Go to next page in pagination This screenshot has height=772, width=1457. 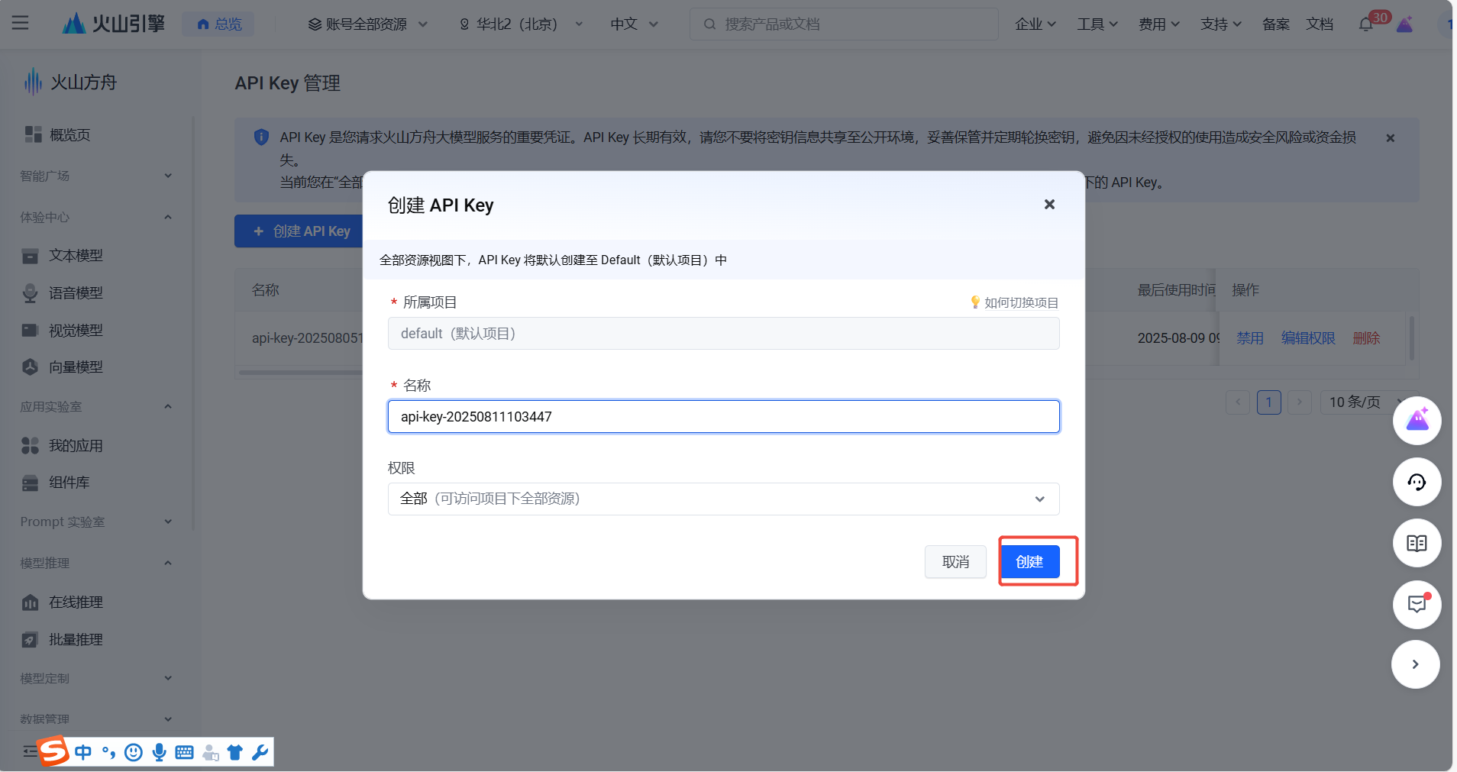pos(1300,402)
